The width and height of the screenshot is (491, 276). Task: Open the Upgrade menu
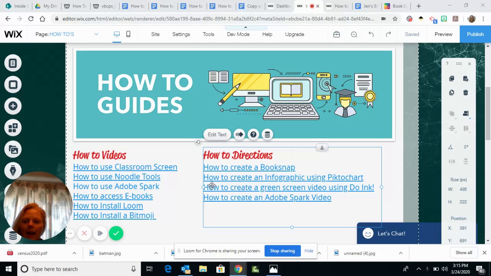pos(295,34)
